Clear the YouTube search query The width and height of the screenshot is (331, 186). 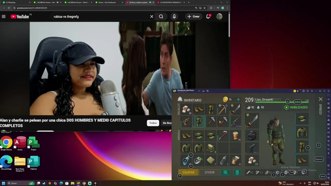click(x=152, y=17)
